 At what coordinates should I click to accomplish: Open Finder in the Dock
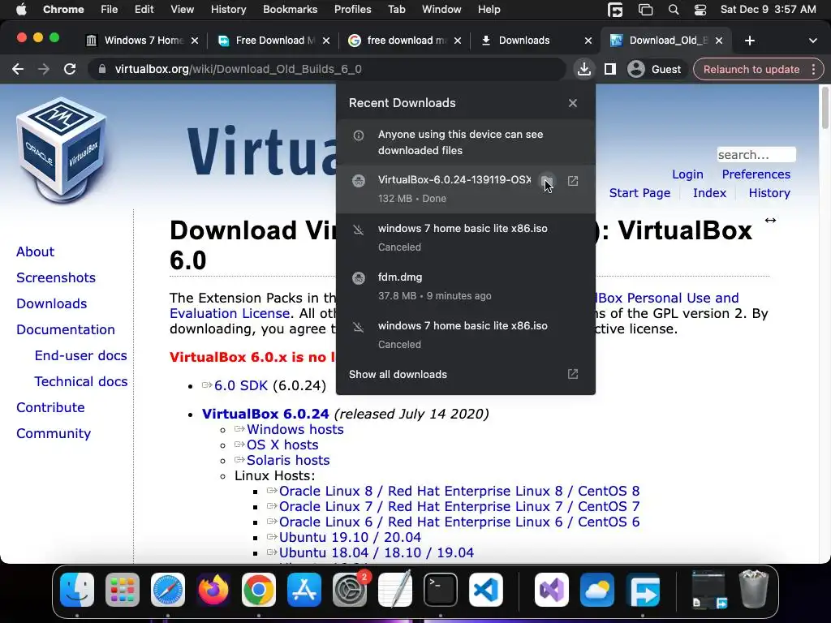[77, 590]
